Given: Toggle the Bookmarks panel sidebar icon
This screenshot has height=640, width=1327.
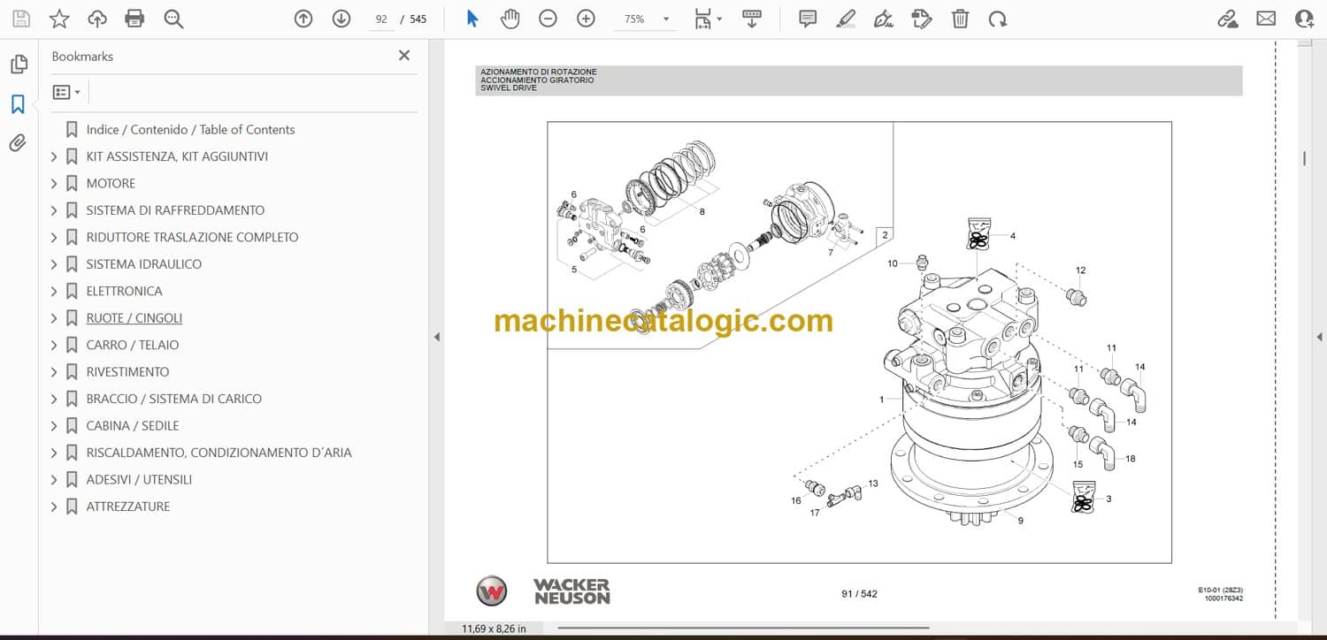Looking at the screenshot, I should [x=18, y=104].
